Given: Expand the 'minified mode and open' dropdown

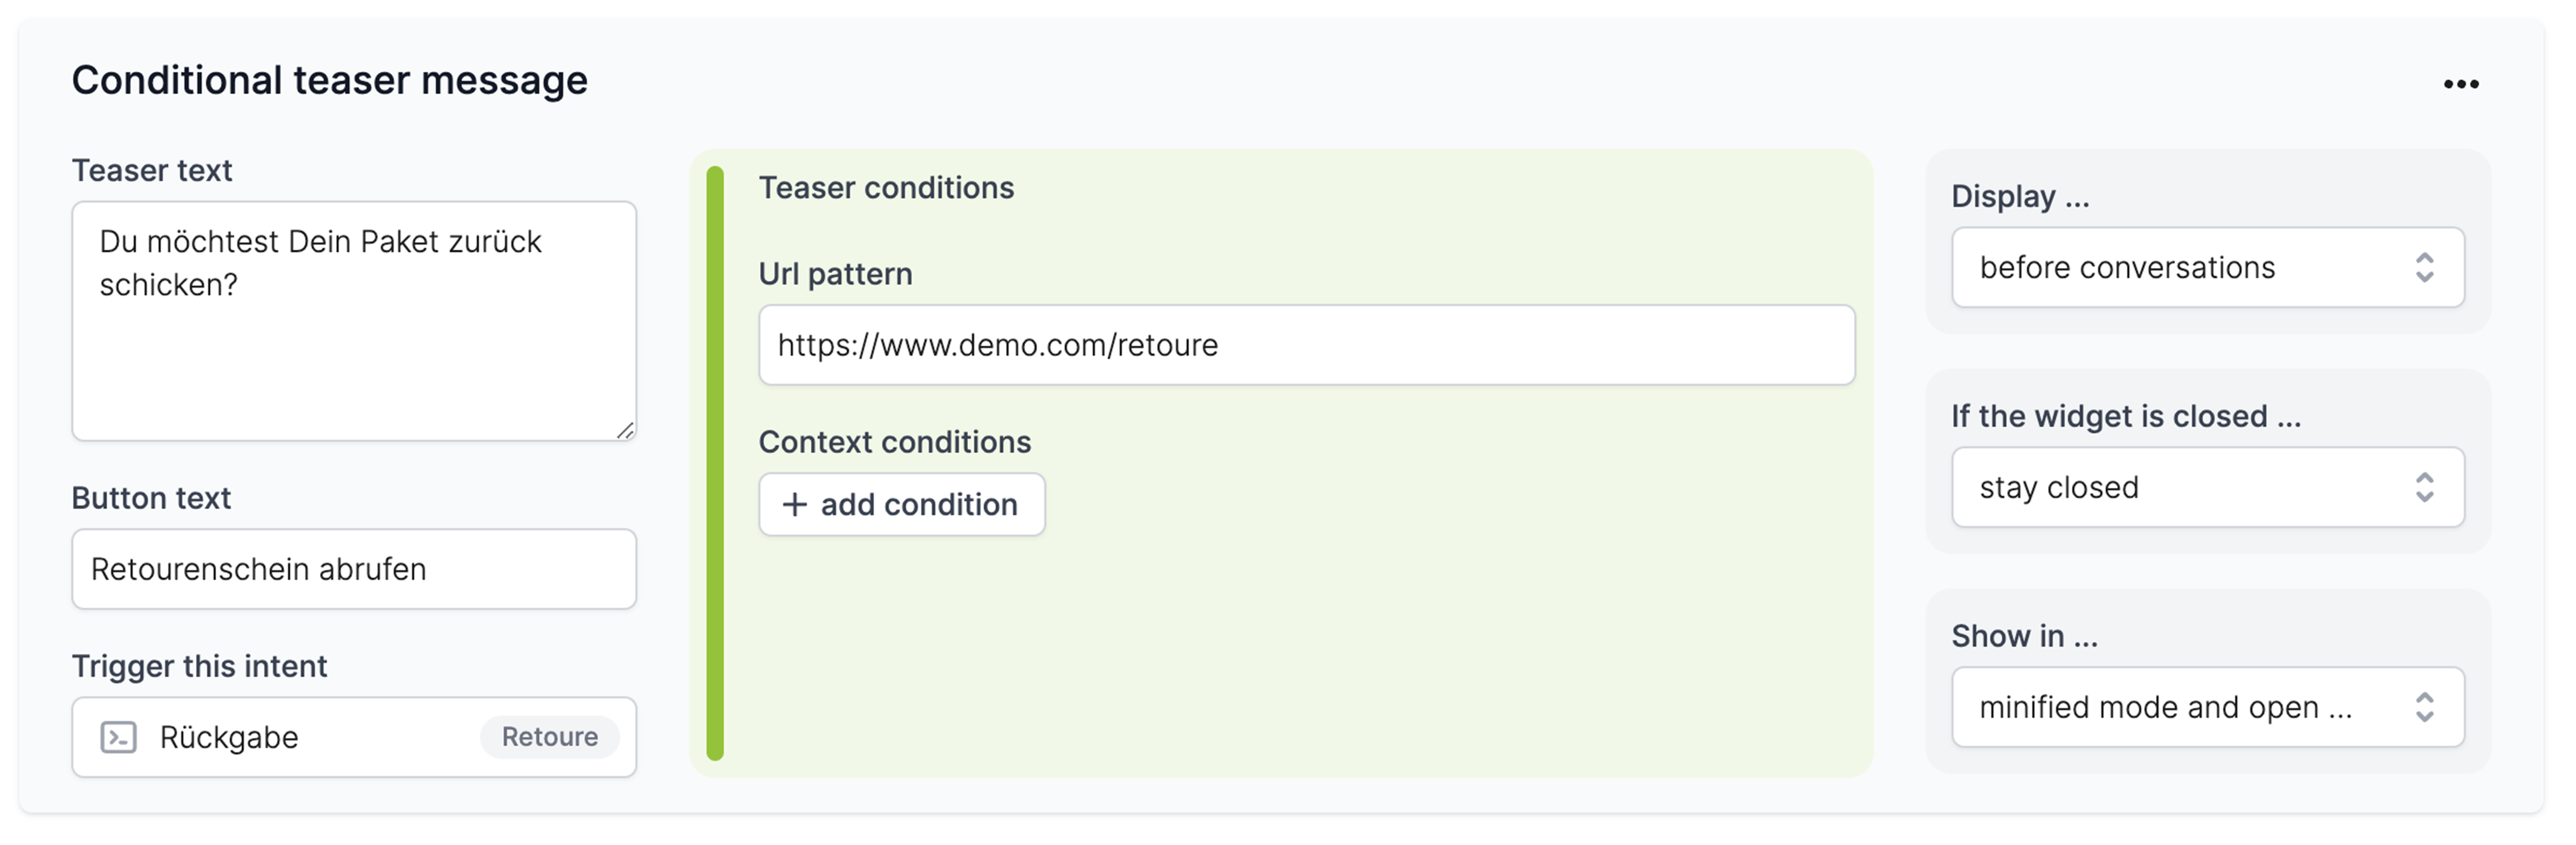Looking at the screenshot, I should [x=2207, y=706].
